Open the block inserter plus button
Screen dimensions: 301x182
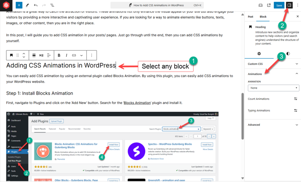19,5
